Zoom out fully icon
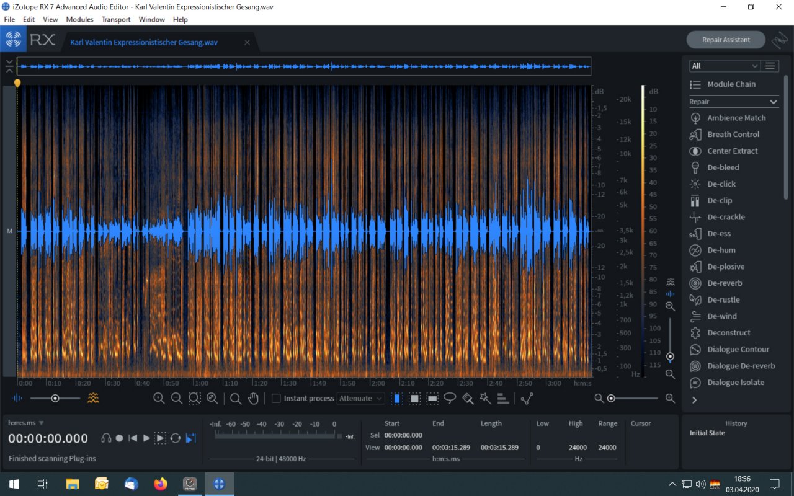The image size is (794, 496). 212,399
